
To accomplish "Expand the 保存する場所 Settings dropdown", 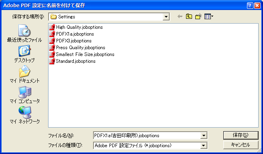I will tap(166, 17).
